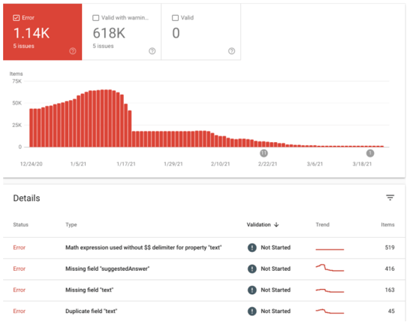Click the Items column header
This screenshot has height=325, width=410.
[387, 225]
